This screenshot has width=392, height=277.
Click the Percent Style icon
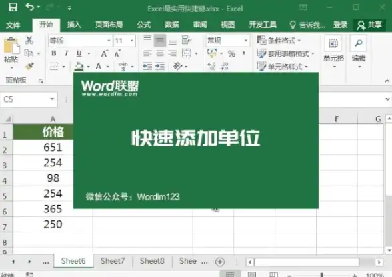[231, 53]
